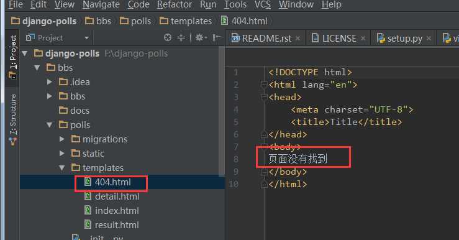Click the README.rst tab file icon
Image resolution: width=459 pixels, height=240 pixels.
(x=235, y=38)
